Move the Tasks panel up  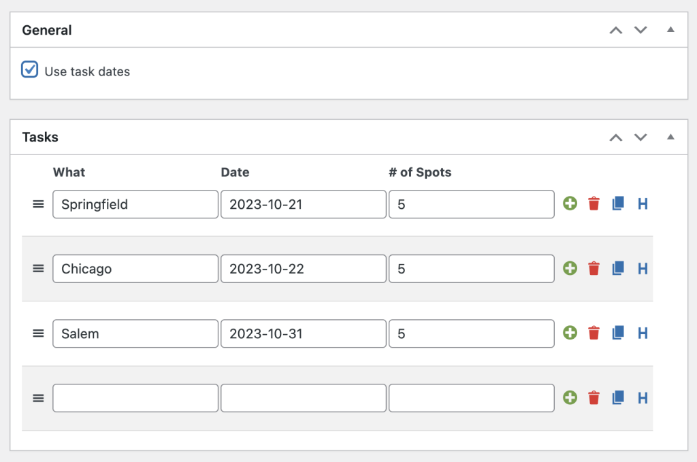[x=615, y=137]
